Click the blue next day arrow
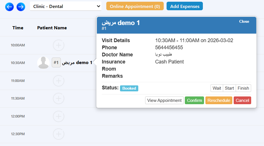The height and width of the screenshot is (146, 264). [21, 7]
